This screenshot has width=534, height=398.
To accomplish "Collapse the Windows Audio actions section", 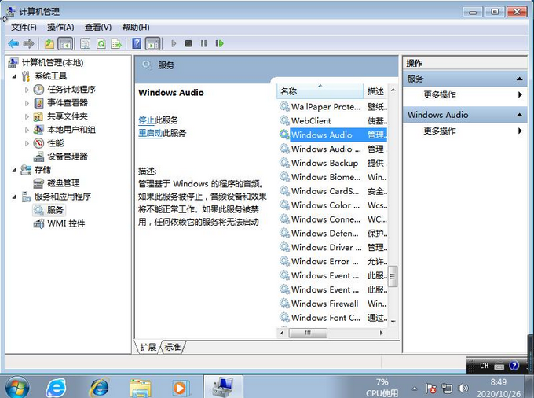I will (519, 115).
